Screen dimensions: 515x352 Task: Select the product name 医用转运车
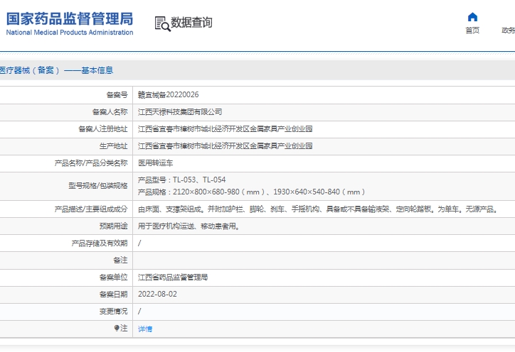pos(155,163)
